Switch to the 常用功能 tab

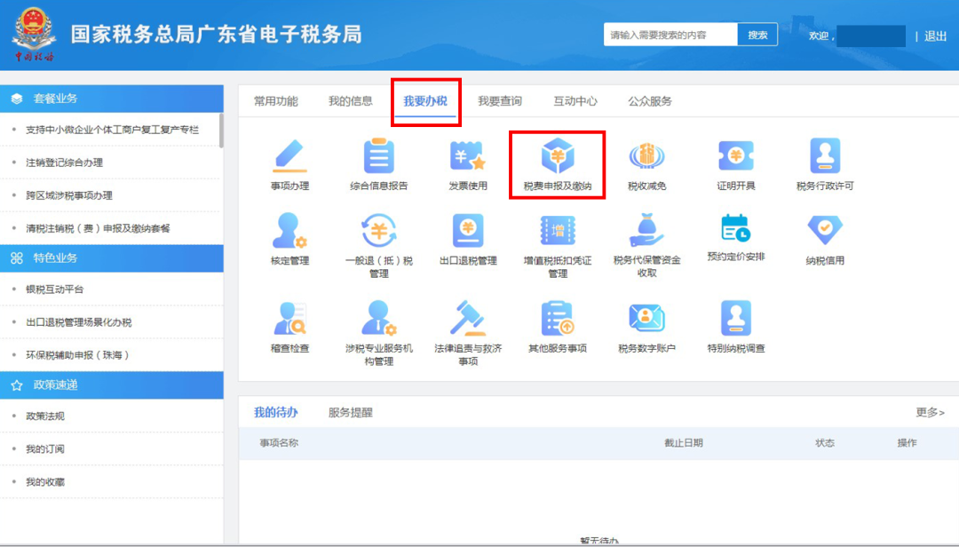(276, 101)
